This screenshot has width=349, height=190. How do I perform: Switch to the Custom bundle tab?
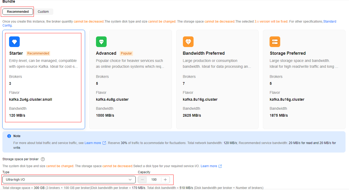click(x=43, y=12)
